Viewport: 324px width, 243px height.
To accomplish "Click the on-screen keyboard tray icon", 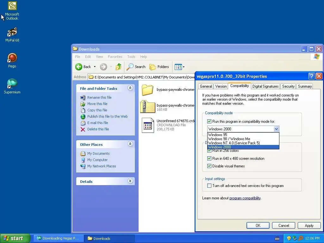I will [277, 239].
